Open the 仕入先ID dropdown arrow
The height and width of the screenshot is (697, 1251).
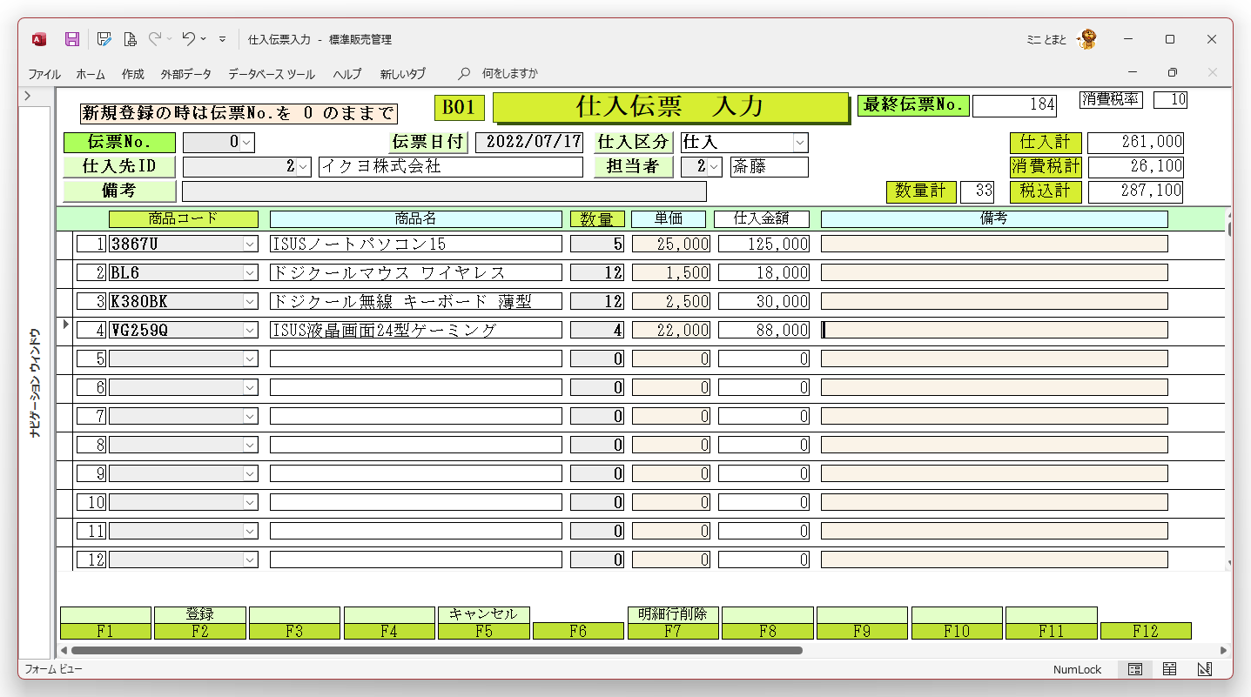pos(304,166)
